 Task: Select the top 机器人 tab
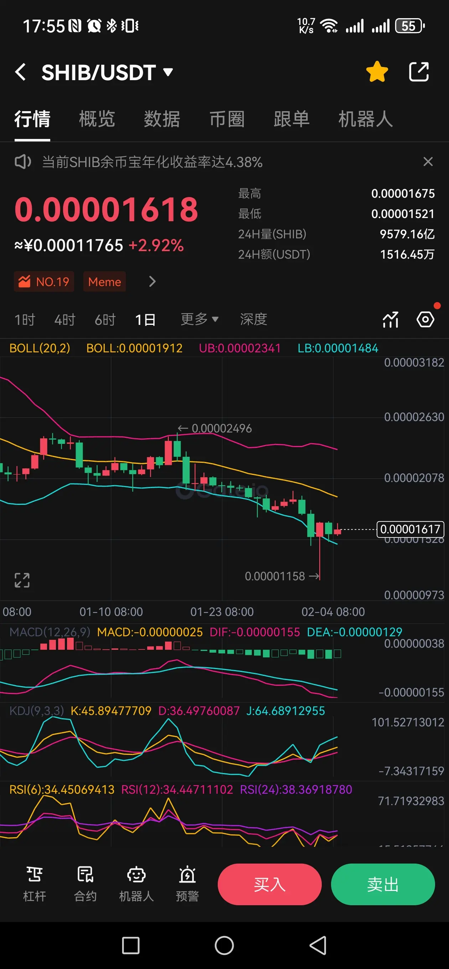click(x=366, y=119)
